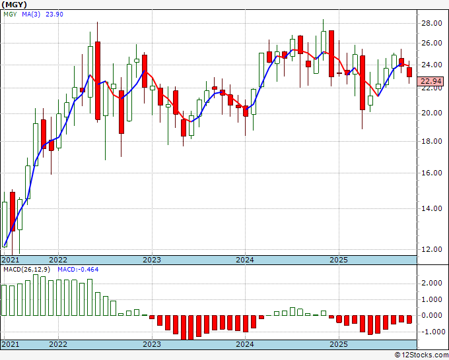Click the 12.00 price axis label

[432, 249]
